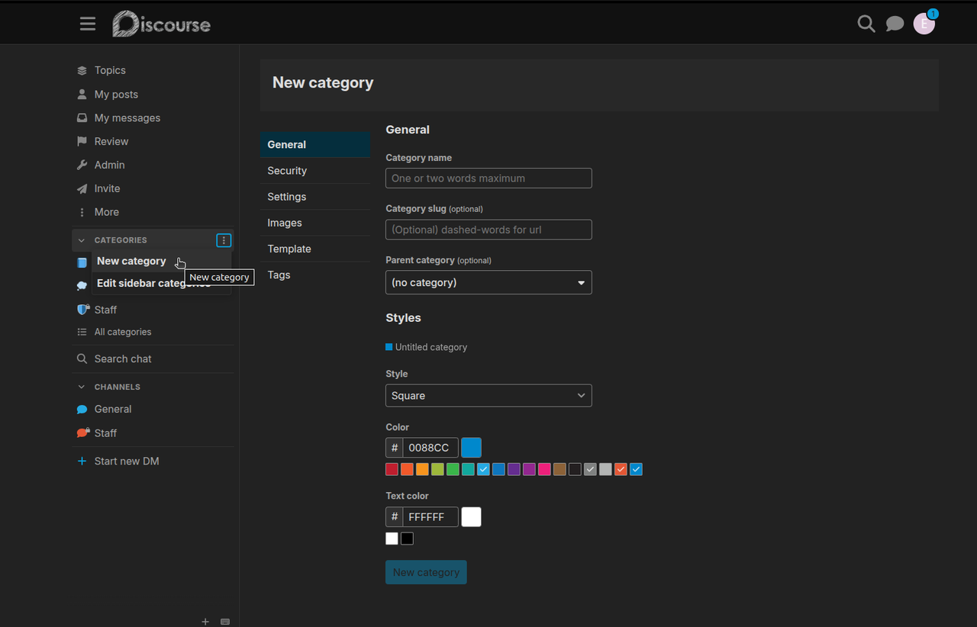This screenshot has height=627, width=977.
Task: Click the Invite paper plane icon
Action: pyautogui.click(x=81, y=188)
